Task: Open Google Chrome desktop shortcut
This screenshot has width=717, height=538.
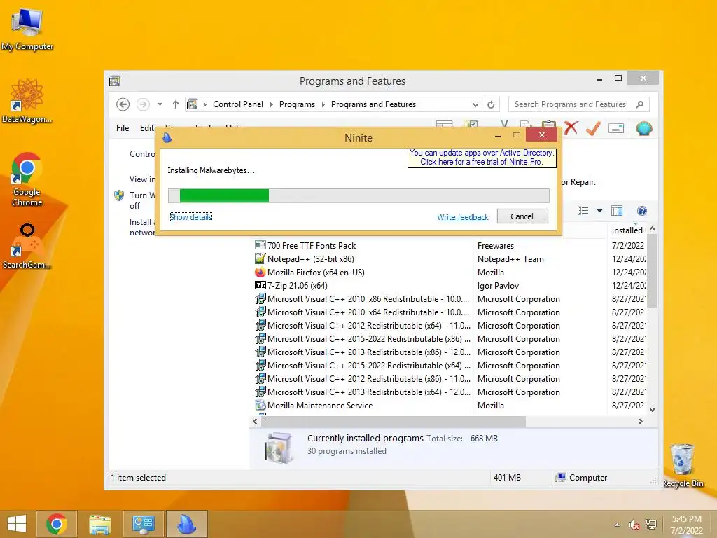Action: (27, 179)
